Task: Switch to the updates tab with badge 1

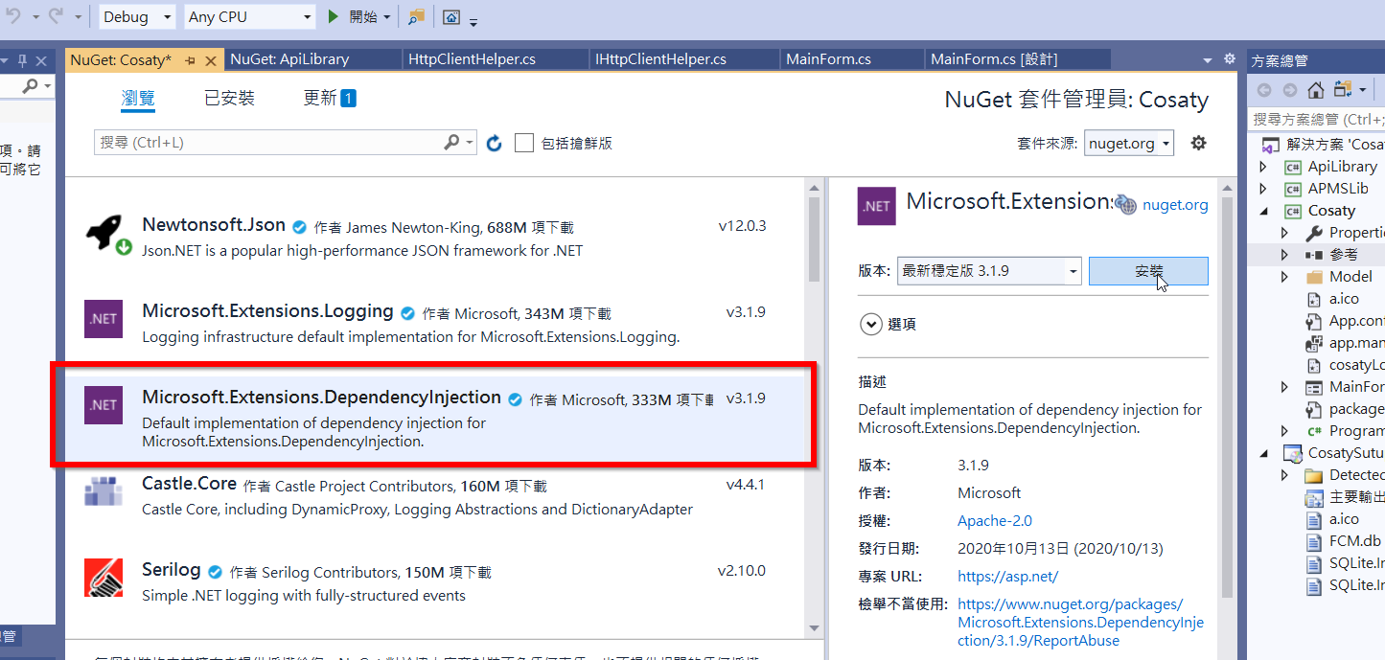Action: (x=330, y=98)
